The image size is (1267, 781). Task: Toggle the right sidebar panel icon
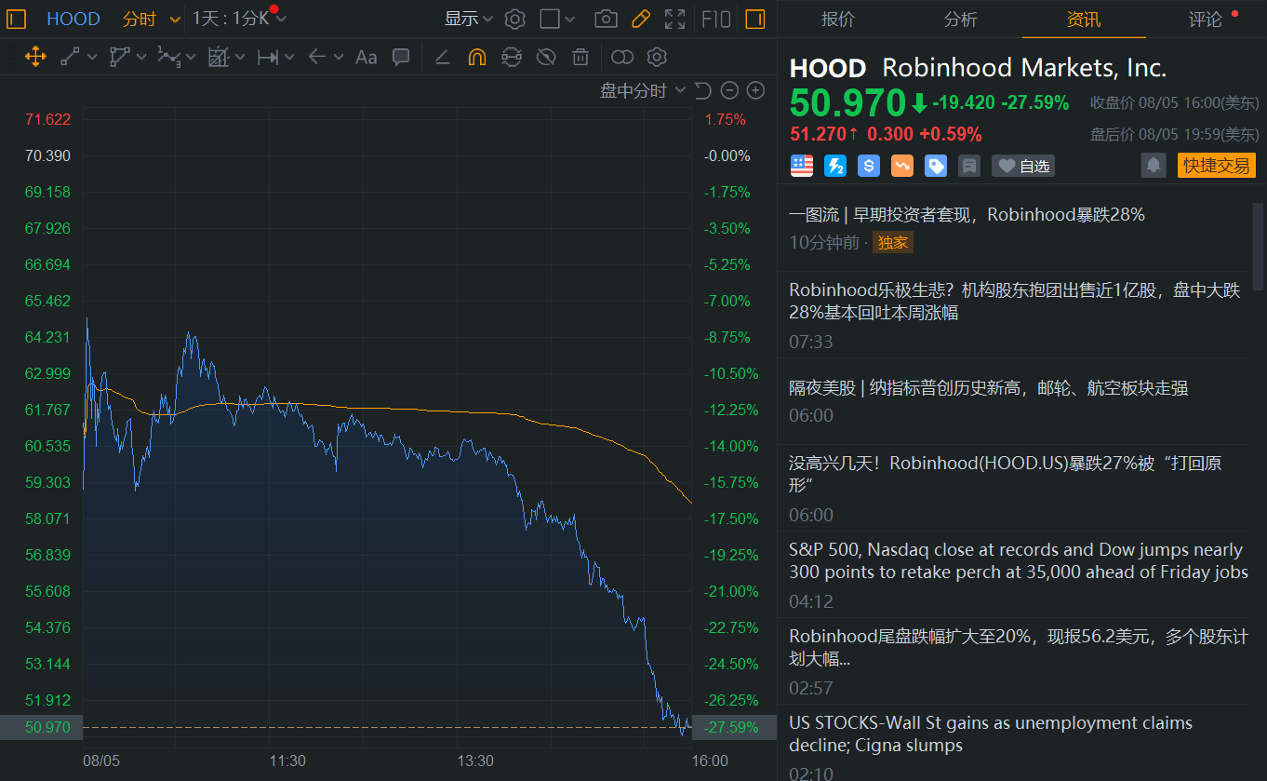click(x=754, y=19)
